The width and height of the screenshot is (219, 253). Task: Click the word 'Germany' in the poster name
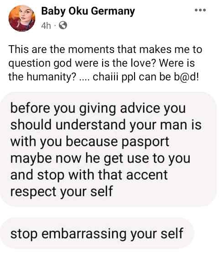tap(113, 11)
